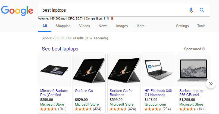Click the Microsoft Surface Pro product image
Image resolution: width=219 pixels, height=114 pixels.
coord(54,70)
